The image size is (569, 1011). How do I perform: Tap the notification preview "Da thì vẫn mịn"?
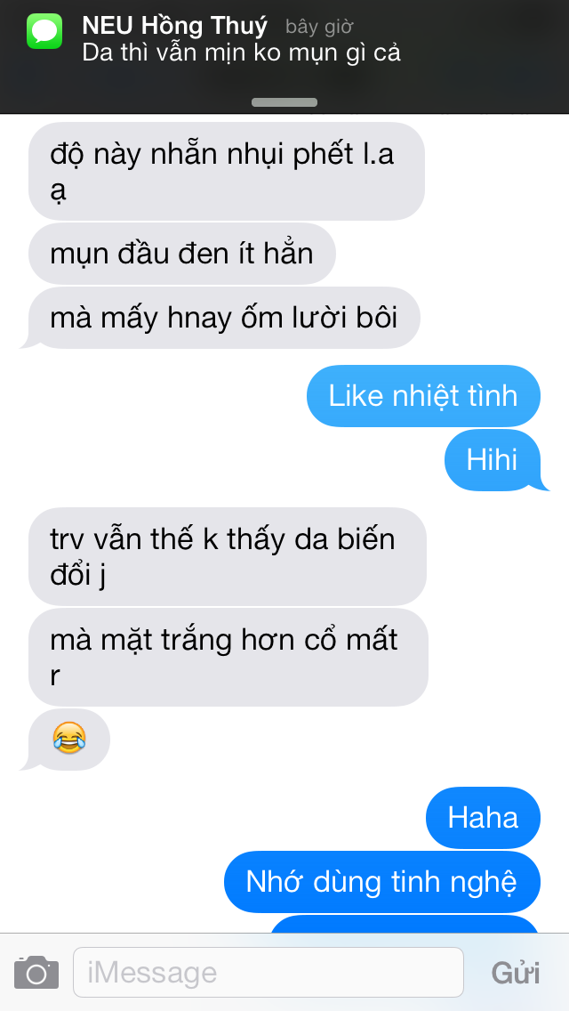(x=241, y=53)
